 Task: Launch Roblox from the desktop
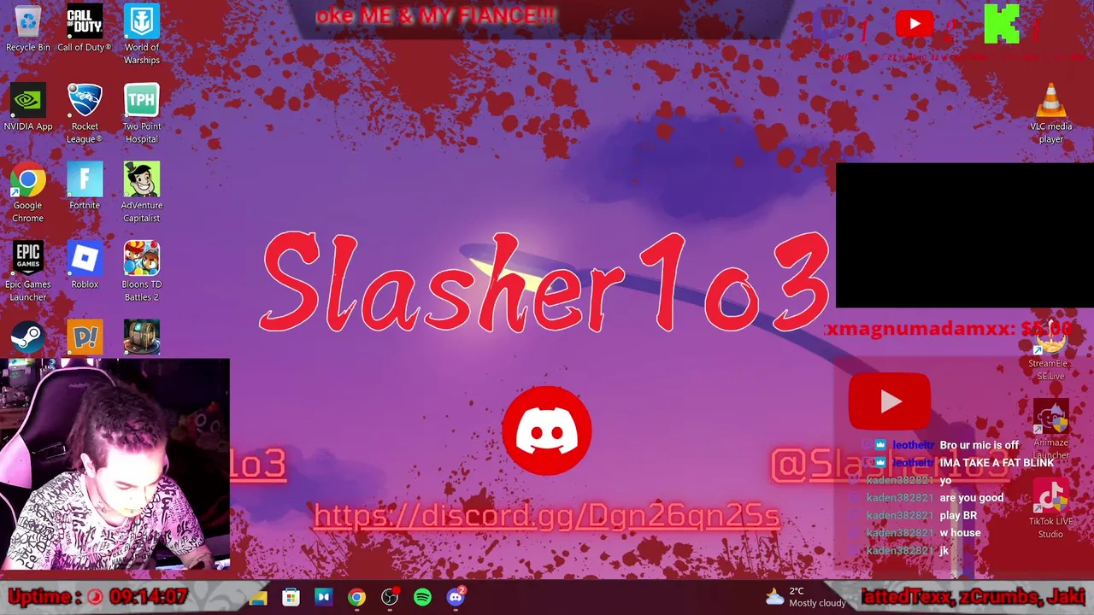[x=85, y=266]
